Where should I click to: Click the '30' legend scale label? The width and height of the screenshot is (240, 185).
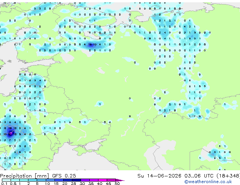[82, 183]
